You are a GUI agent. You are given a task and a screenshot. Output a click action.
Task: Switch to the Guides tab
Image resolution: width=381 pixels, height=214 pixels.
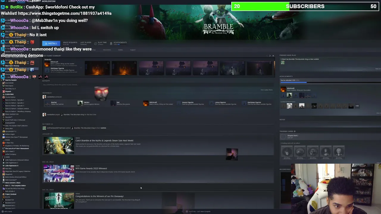[x=121, y=50]
